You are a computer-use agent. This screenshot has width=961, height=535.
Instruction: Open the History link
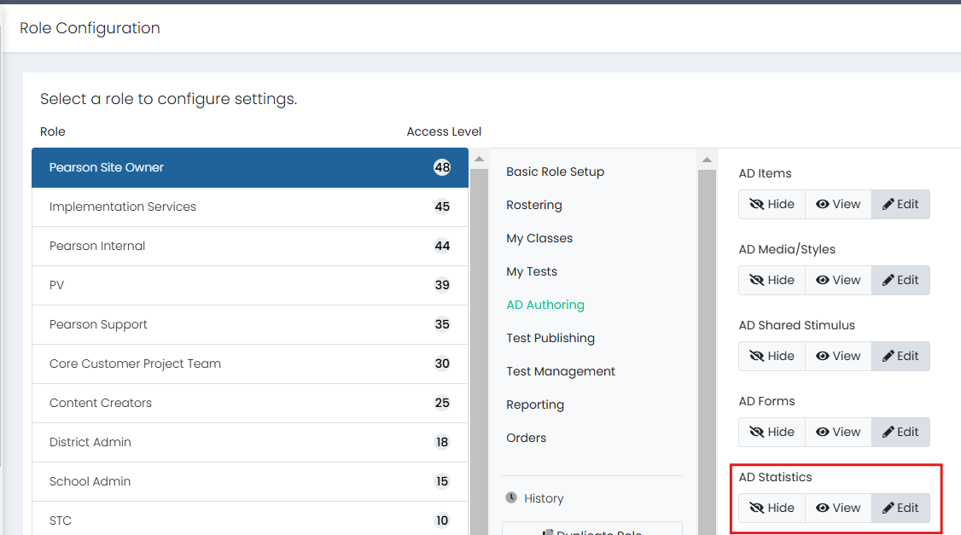tap(544, 498)
